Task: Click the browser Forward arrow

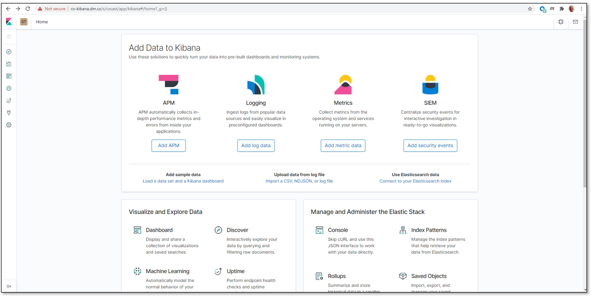Action: (x=18, y=8)
